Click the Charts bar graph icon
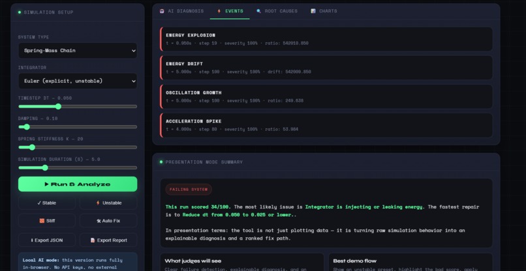Viewport: 526px width, 271px height. click(x=313, y=11)
